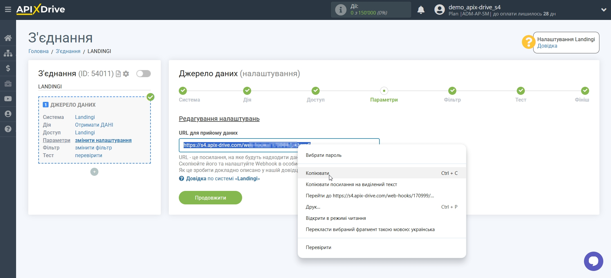Expand the account dropdown chevron
Image resolution: width=611 pixels, height=278 pixels.
[604, 10]
